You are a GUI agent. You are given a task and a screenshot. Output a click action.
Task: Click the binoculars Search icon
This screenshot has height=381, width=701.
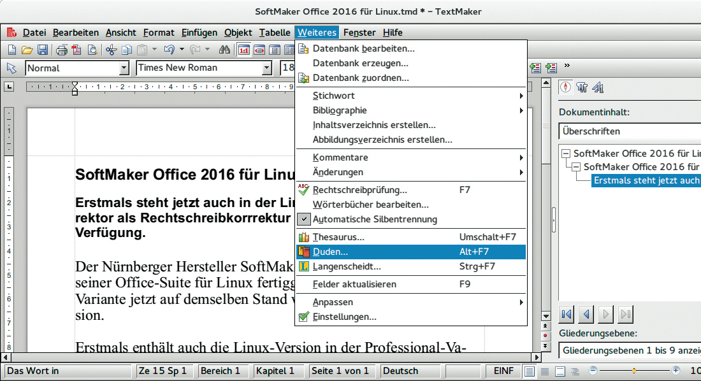(x=224, y=50)
